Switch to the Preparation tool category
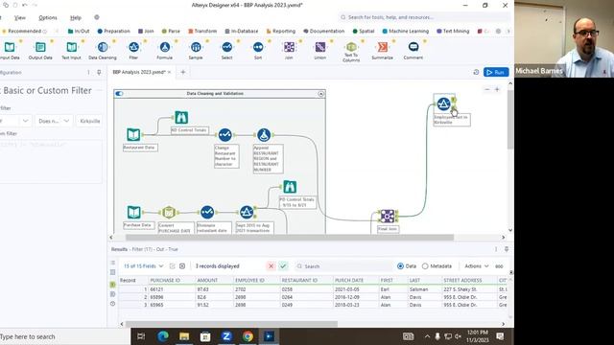The height and width of the screenshot is (345, 614). point(113,31)
